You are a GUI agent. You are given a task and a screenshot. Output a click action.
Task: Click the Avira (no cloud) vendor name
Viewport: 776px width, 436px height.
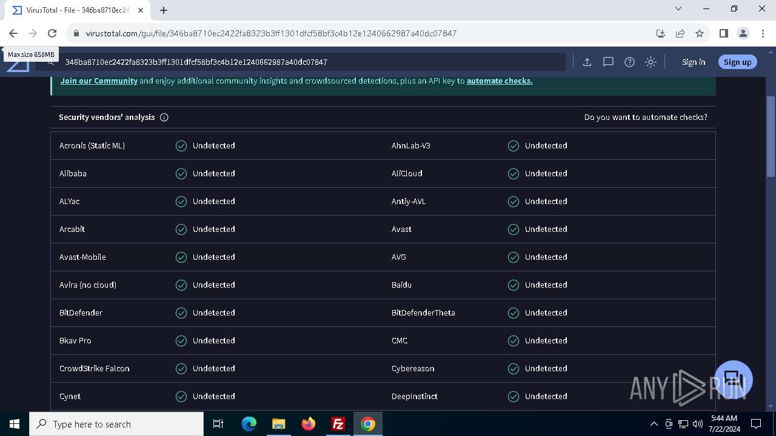coord(88,285)
